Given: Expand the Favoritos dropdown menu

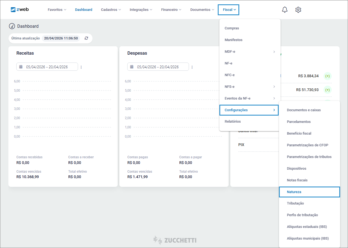Looking at the screenshot, I should pos(57,10).
